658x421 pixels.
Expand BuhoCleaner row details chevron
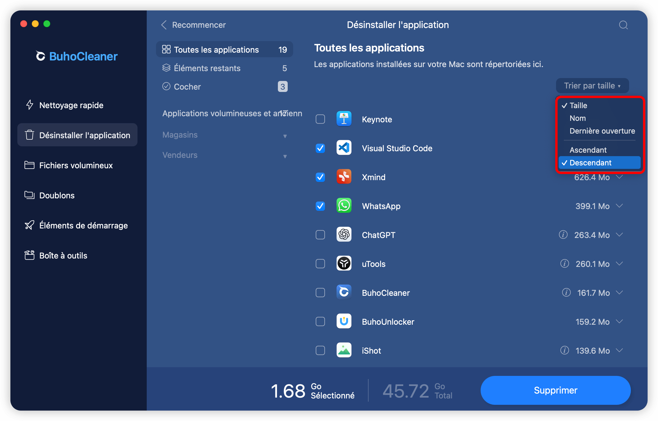coord(619,293)
